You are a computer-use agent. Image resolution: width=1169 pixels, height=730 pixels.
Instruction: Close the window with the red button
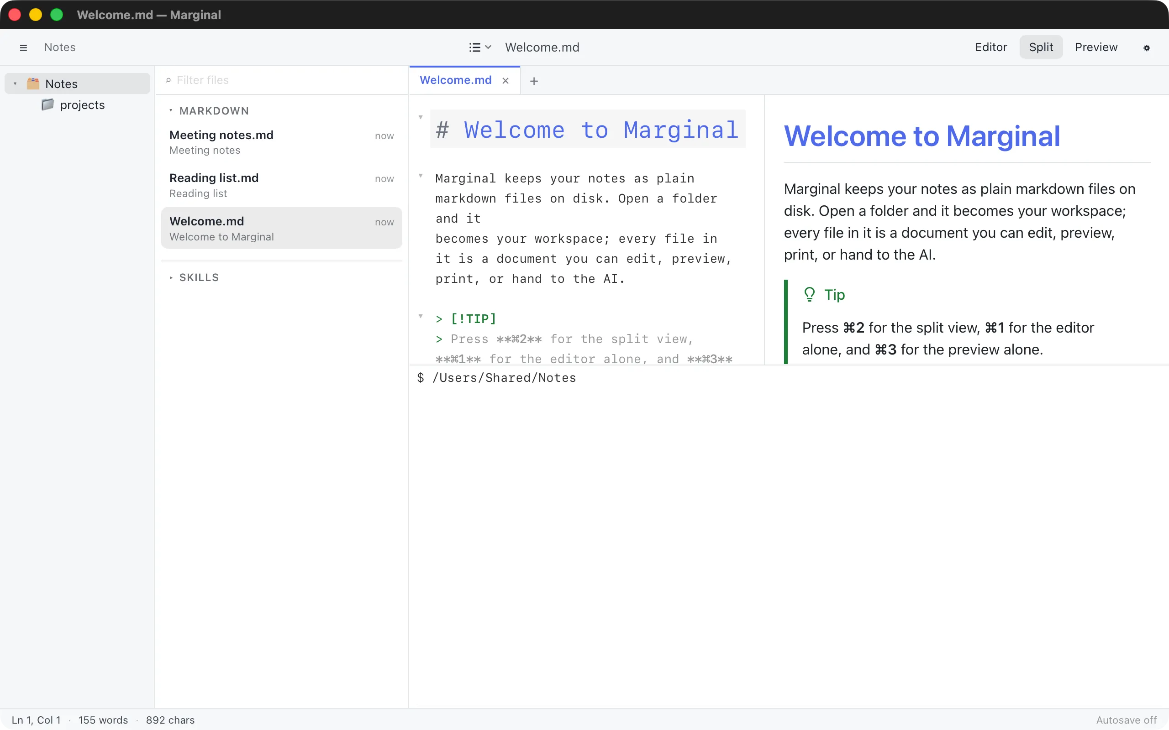point(15,15)
